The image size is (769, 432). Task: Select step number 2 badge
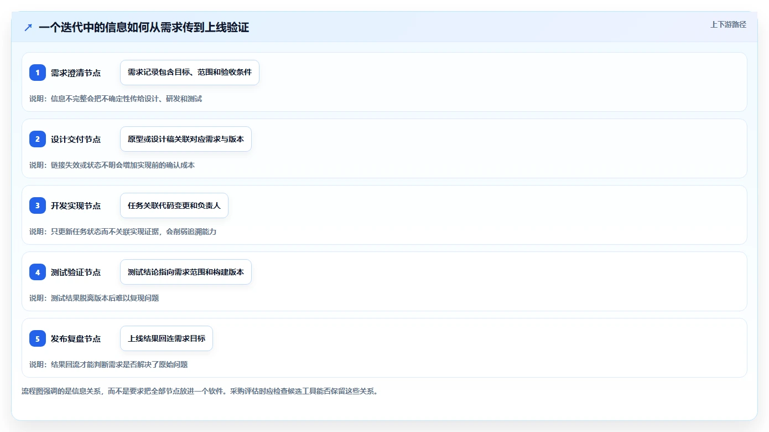point(38,139)
